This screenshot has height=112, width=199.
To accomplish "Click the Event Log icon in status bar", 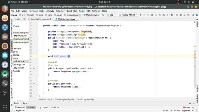I will pos(184,107).
